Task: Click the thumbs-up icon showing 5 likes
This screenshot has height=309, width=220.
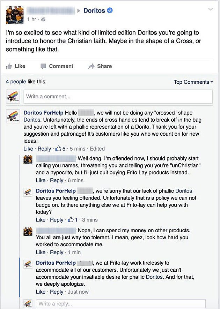Action: click(x=58, y=148)
